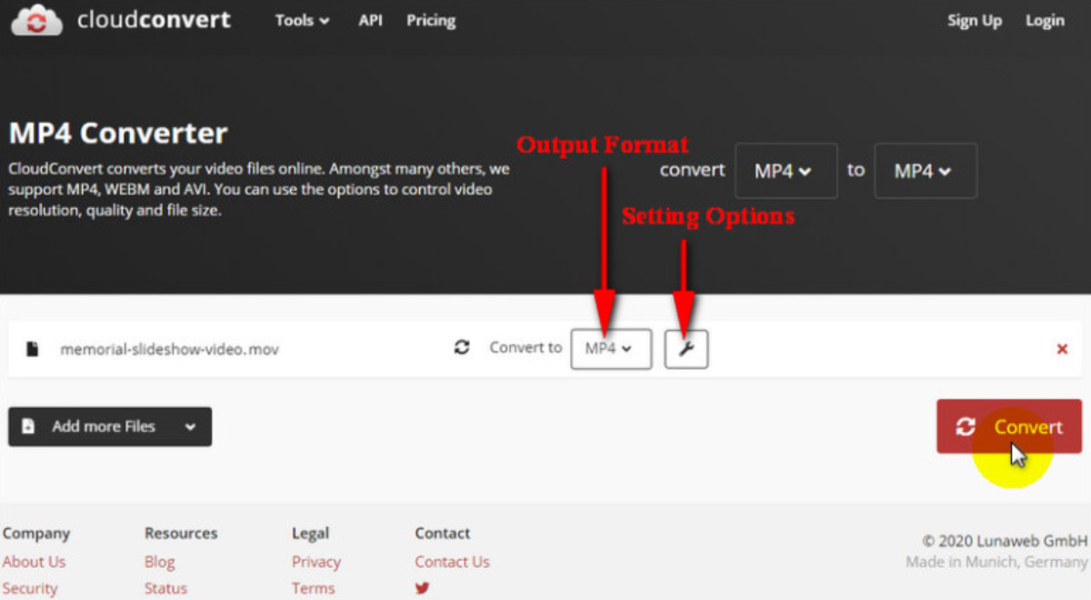Go to the API page
Image resolution: width=1091 pixels, height=600 pixels.
[x=371, y=20]
